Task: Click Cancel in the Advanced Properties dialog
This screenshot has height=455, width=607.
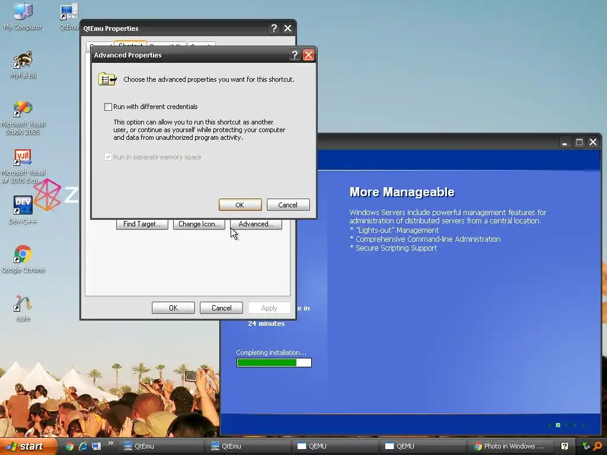Action: [x=288, y=204]
